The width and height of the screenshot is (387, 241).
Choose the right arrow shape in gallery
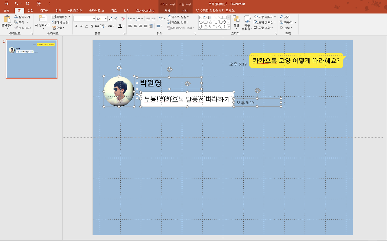224,22
